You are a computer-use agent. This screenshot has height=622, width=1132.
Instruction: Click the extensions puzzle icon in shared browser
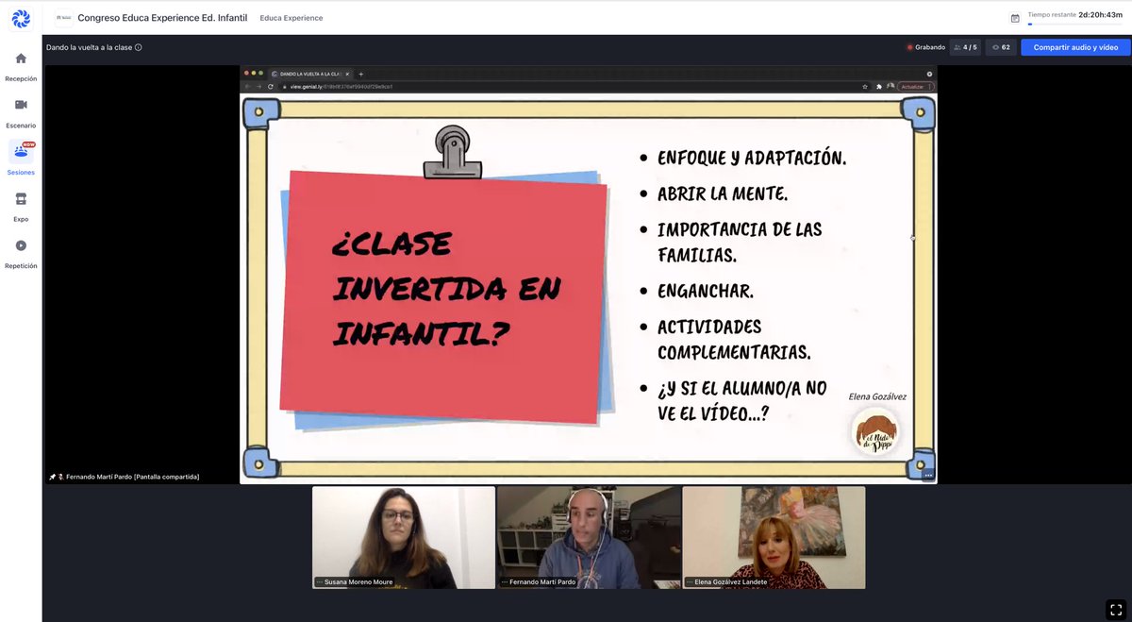878,86
